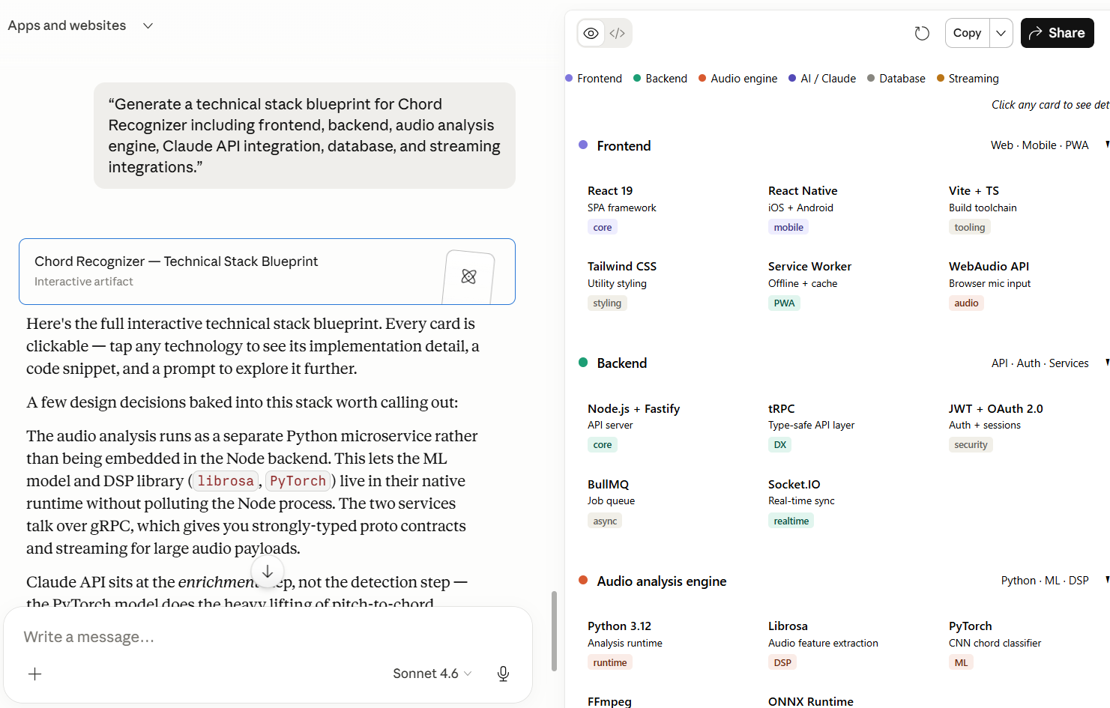Click the "realtime" tag on Socket.IO

[791, 521]
